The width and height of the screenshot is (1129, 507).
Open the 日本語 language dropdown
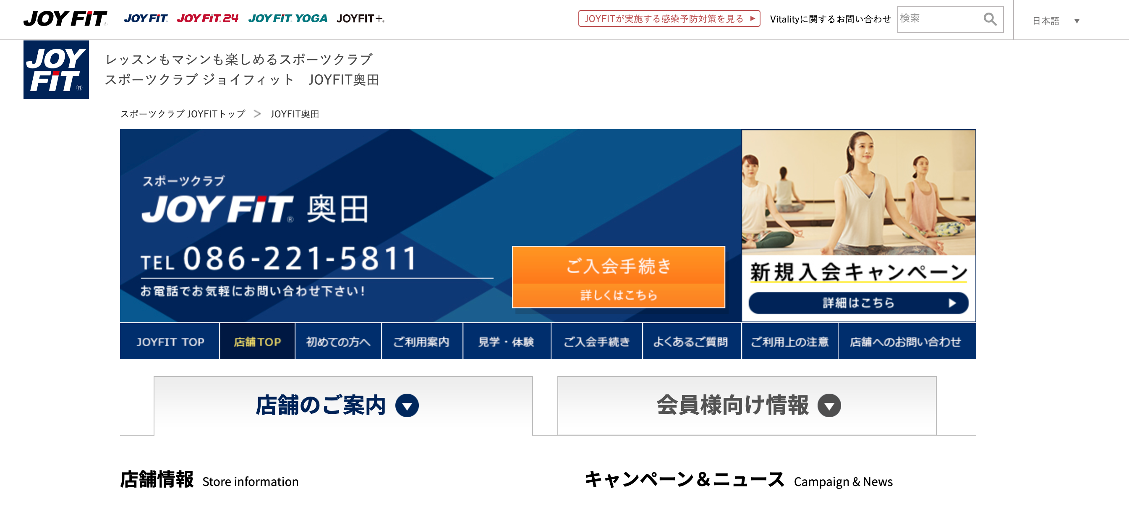(1056, 21)
